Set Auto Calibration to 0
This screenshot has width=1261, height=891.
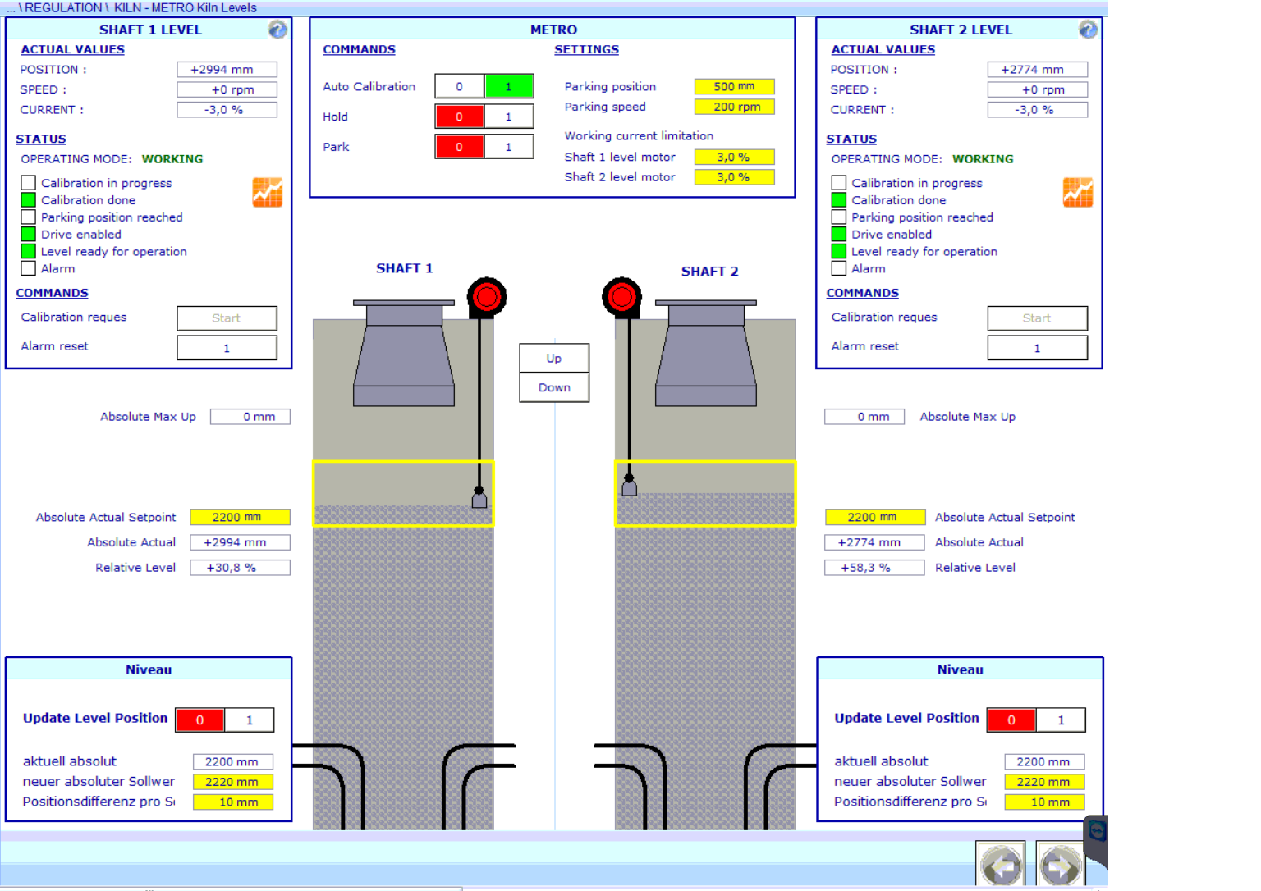coord(460,86)
